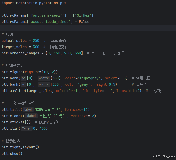Click the 'width:' hint before [250]
The height and width of the screenshot is (160, 176).
44,84
